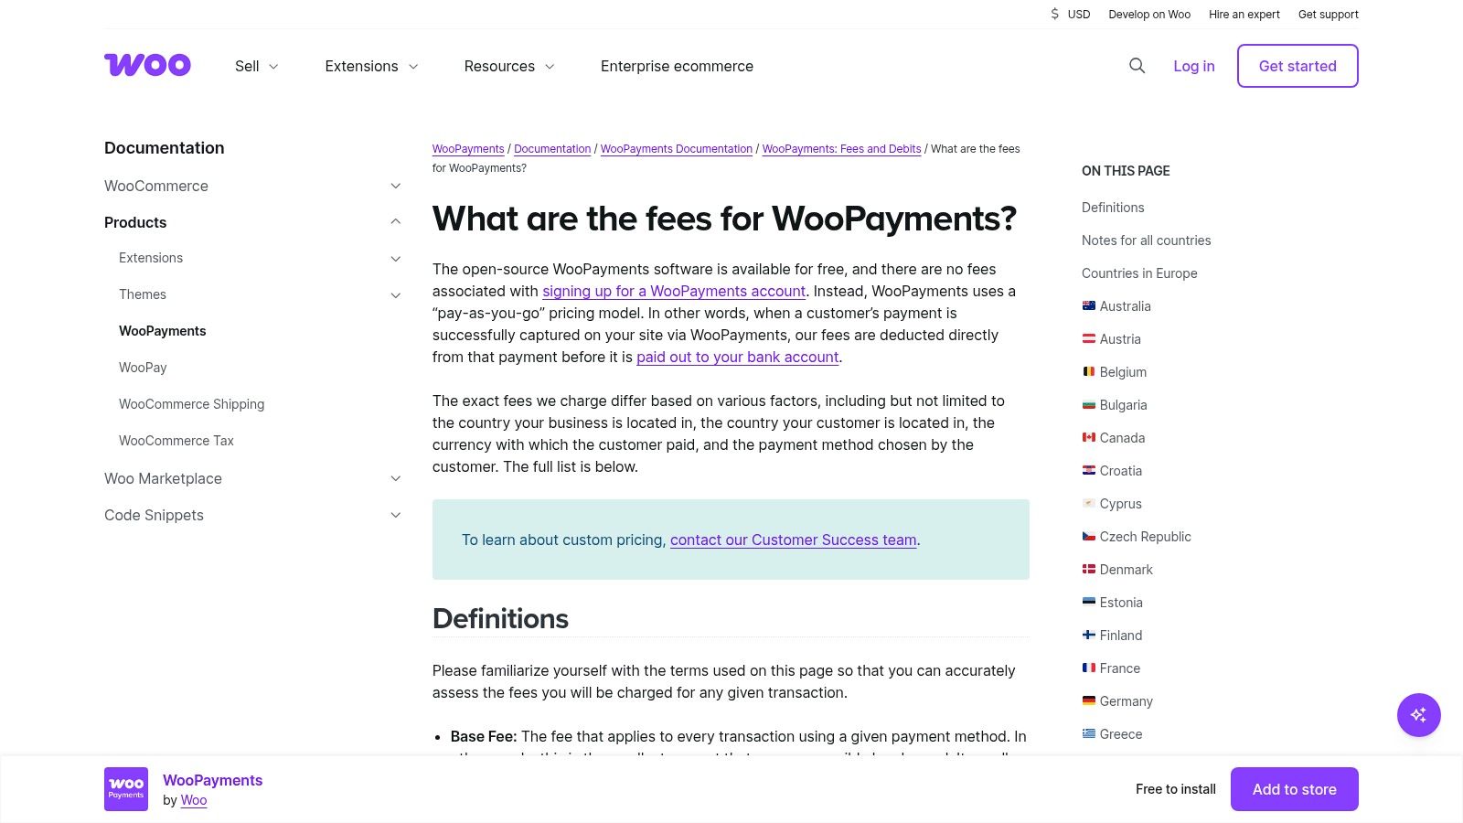The image size is (1463, 823).
Task: Open paid out to your bank account link
Action: (x=738, y=357)
